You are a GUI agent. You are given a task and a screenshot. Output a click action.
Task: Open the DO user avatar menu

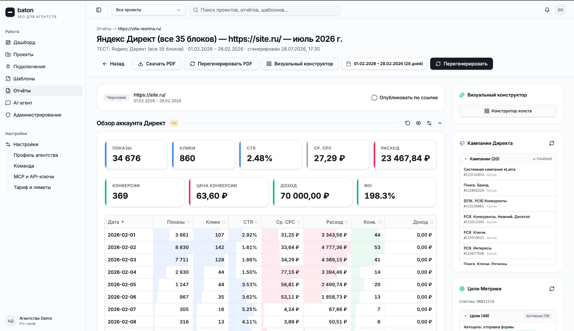[x=561, y=10]
